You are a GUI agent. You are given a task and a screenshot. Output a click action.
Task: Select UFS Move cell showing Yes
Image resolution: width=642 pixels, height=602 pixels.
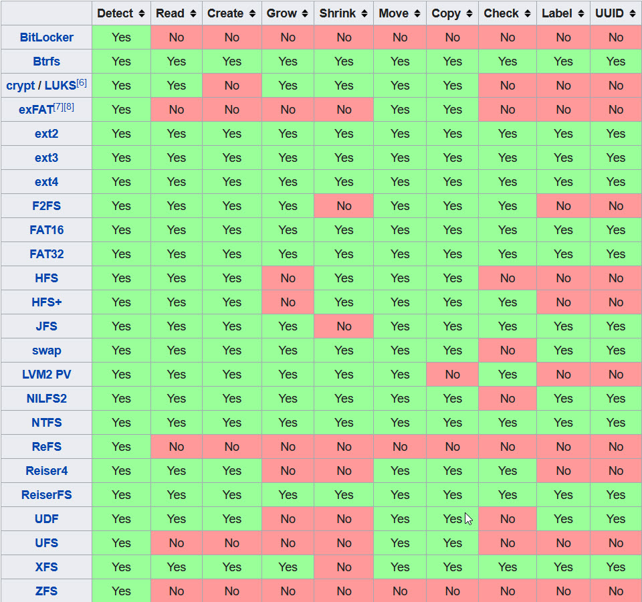coord(400,543)
